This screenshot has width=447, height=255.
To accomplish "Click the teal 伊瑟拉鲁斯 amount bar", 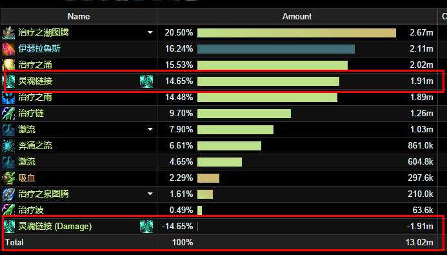I will coord(276,49).
